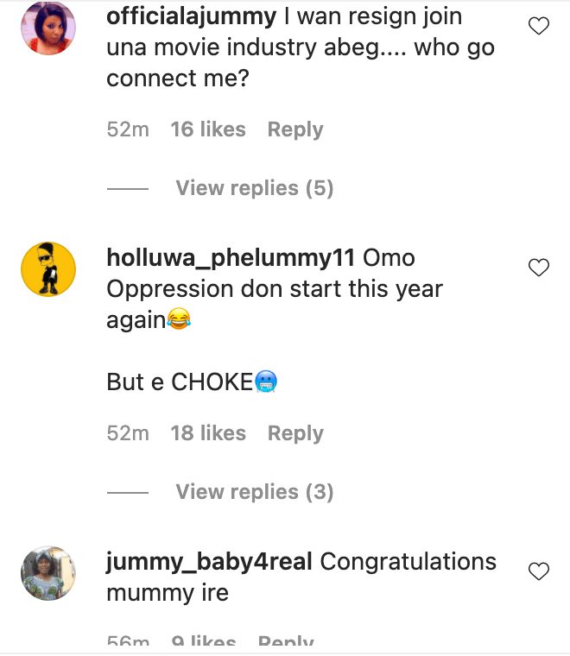This screenshot has height=656, width=570.
Task: Open jummy_baby4real's profile picture
Action: pos(48,573)
